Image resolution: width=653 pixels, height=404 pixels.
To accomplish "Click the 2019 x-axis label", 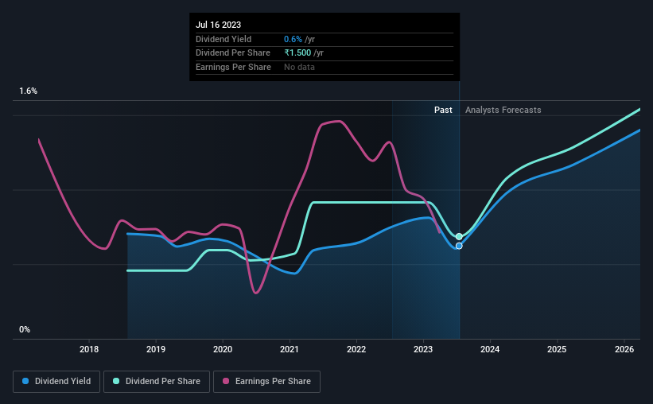I will tap(156, 349).
